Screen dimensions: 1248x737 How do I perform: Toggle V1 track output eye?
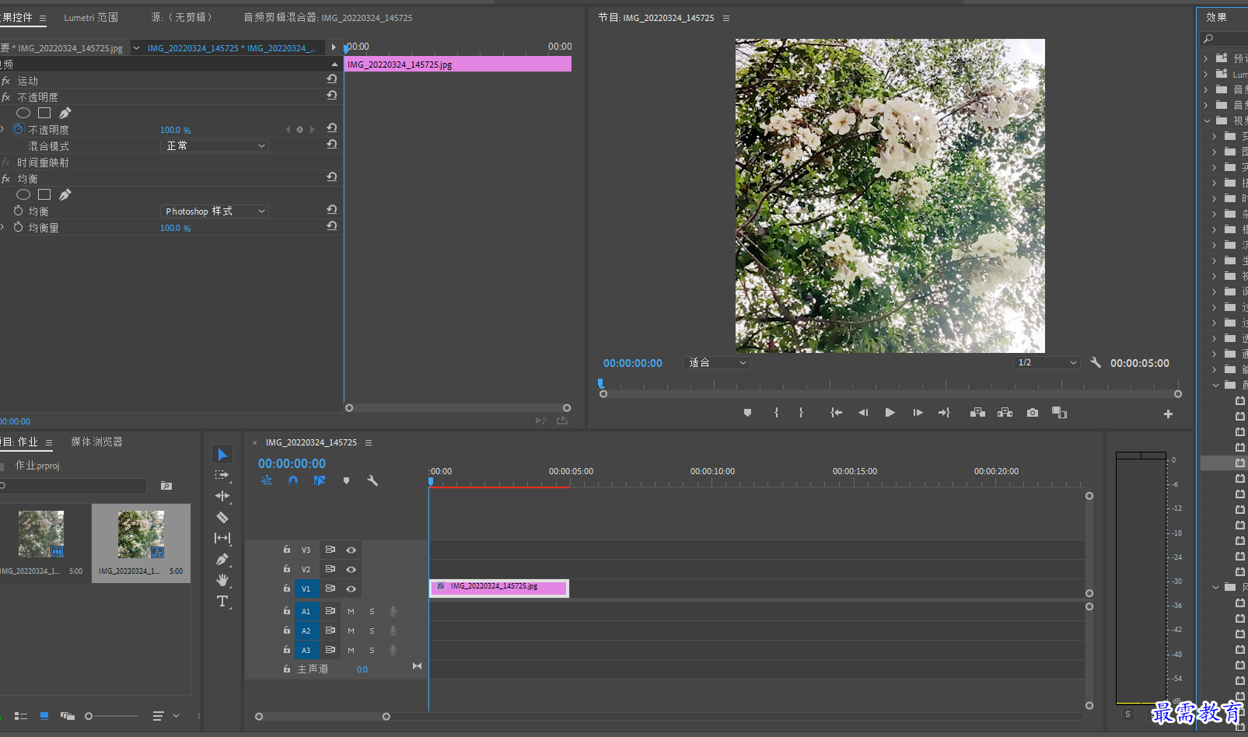[x=351, y=589]
